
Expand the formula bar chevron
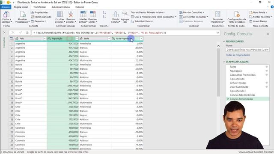[217, 33]
